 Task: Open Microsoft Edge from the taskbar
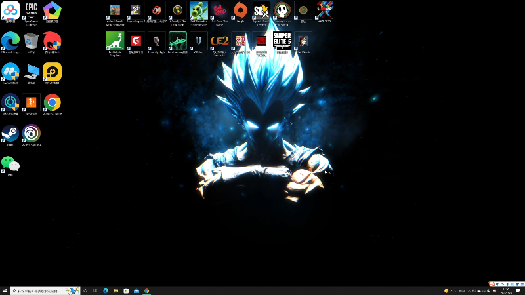point(106,291)
